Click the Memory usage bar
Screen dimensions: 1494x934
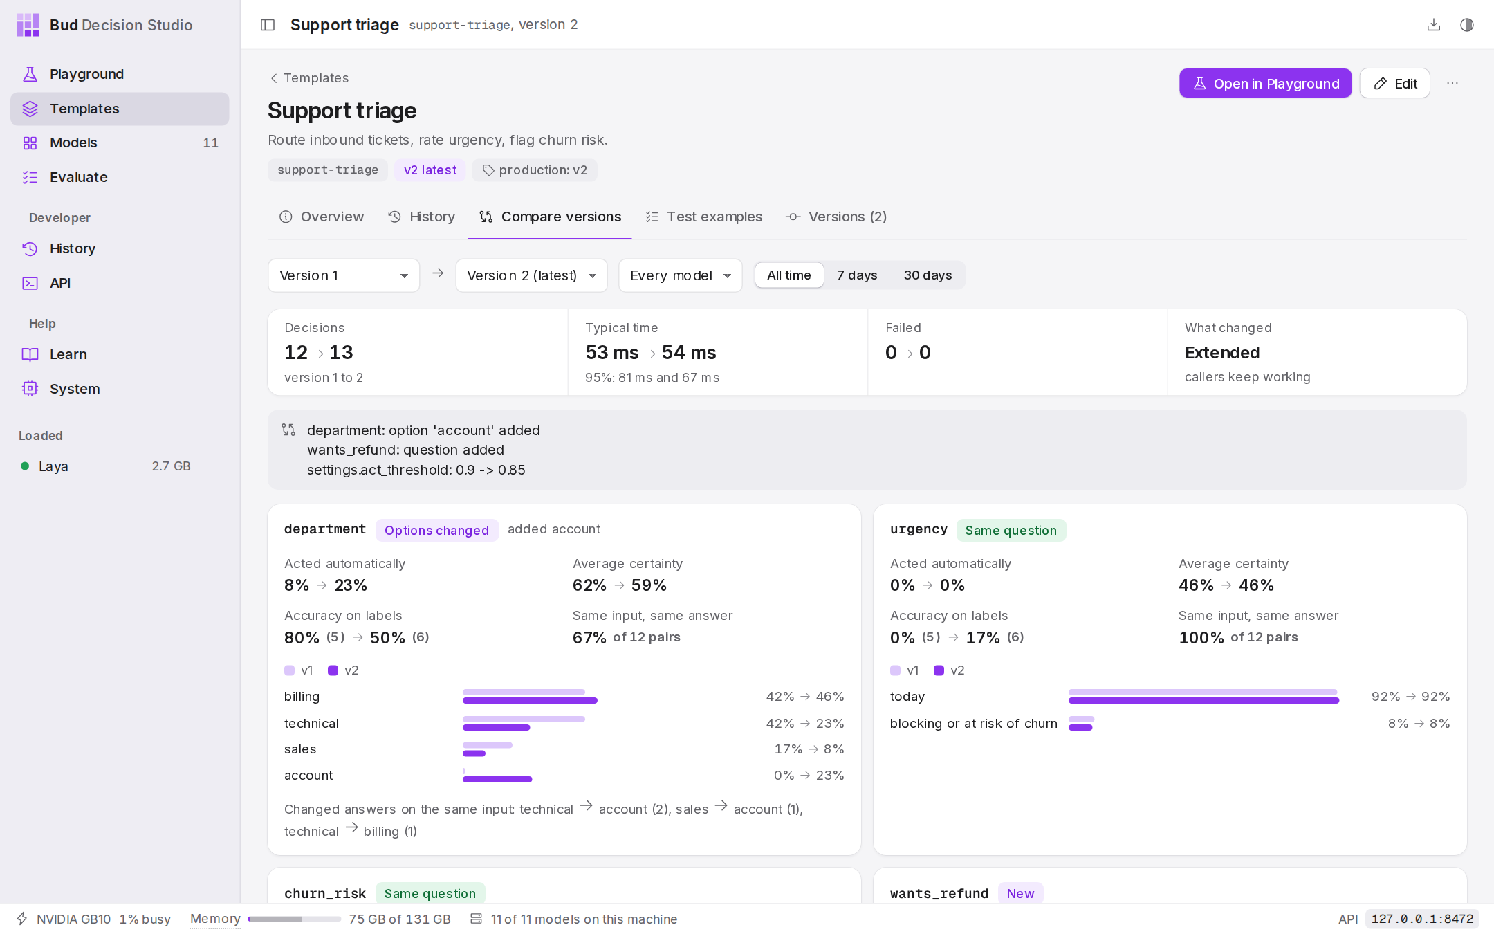tap(294, 919)
